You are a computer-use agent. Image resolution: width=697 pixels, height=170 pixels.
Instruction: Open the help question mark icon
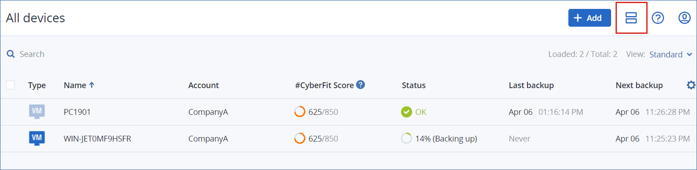point(658,18)
